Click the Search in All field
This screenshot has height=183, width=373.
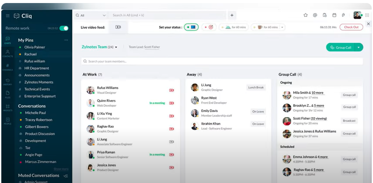168,15
